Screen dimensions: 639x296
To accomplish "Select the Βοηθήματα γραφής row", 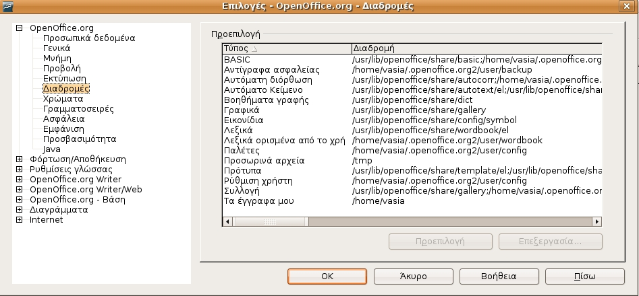I will coord(412,100).
